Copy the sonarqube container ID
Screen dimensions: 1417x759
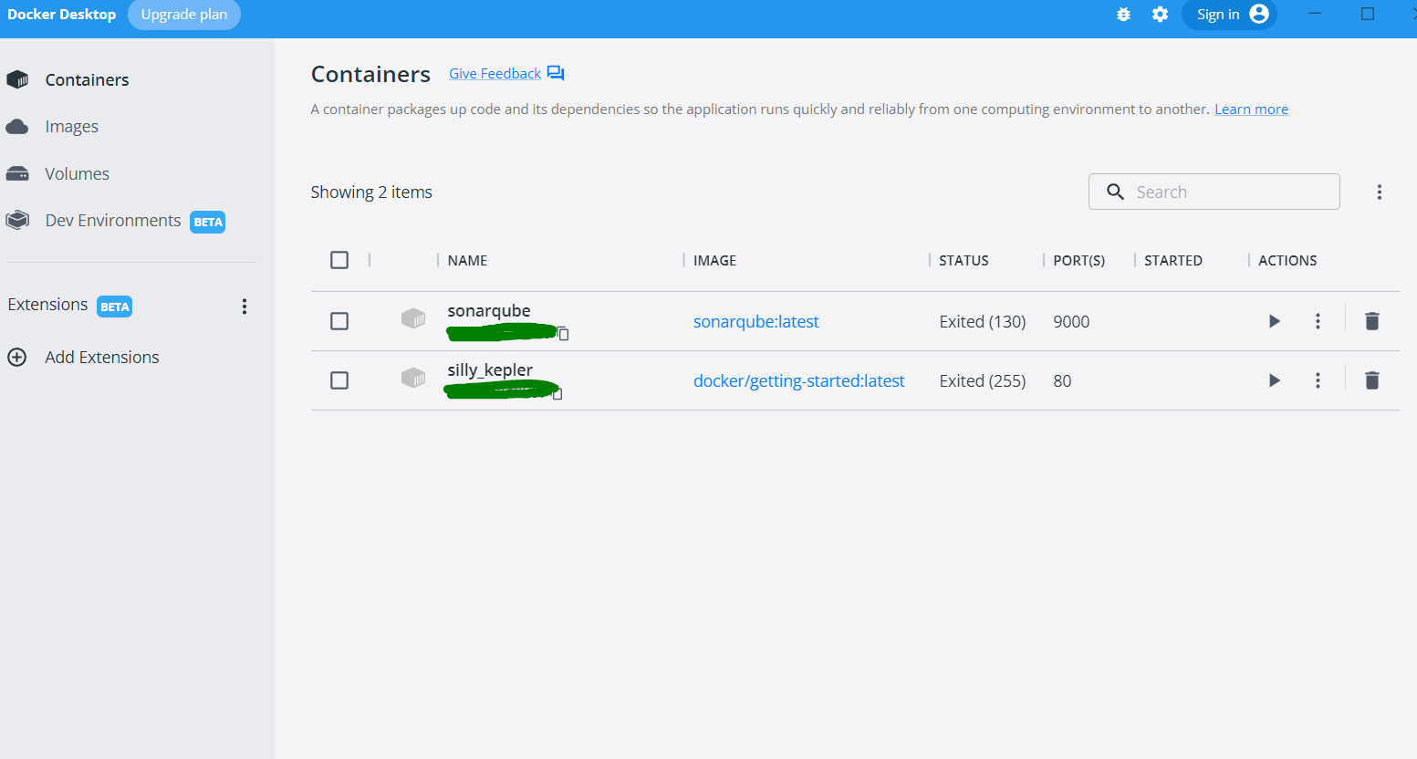tap(563, 335)
